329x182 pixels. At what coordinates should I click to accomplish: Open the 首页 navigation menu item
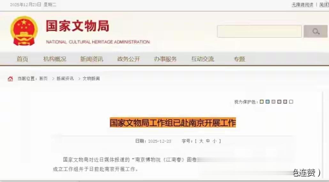point(22,59)
